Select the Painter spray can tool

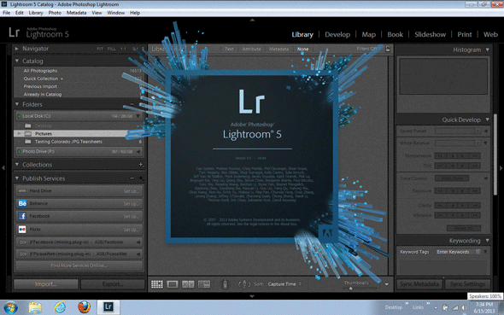tap(225, 284)
